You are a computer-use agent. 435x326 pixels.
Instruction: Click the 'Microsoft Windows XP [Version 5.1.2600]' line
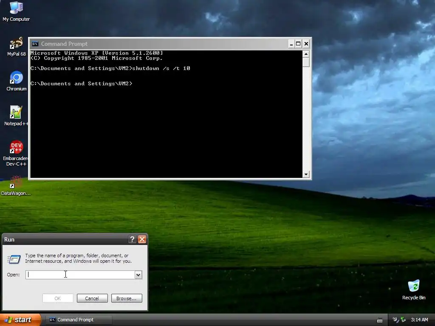[96, 53]
